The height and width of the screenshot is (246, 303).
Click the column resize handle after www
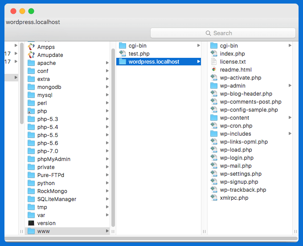point(113,231)
